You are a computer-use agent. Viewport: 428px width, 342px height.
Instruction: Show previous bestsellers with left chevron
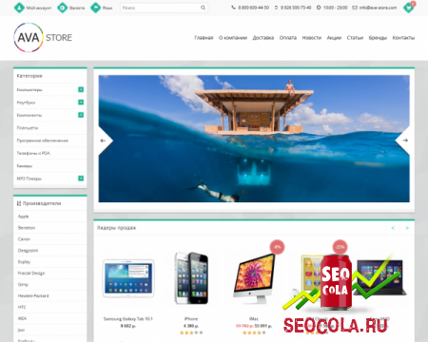point(393,228)
